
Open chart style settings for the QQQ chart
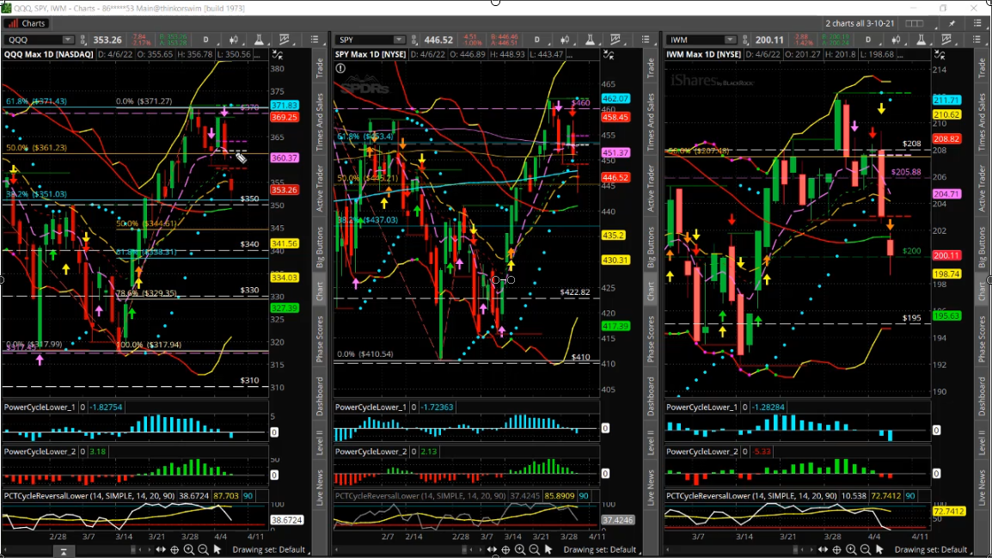pyautogui.click(x=234, y=40)
